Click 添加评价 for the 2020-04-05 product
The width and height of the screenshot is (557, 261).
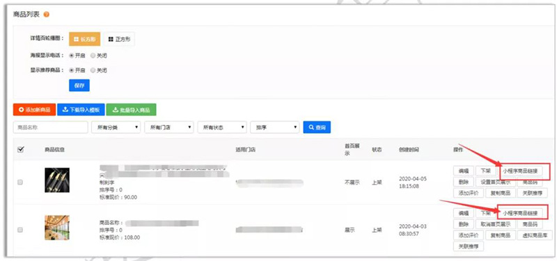click(x=469, y=193)
